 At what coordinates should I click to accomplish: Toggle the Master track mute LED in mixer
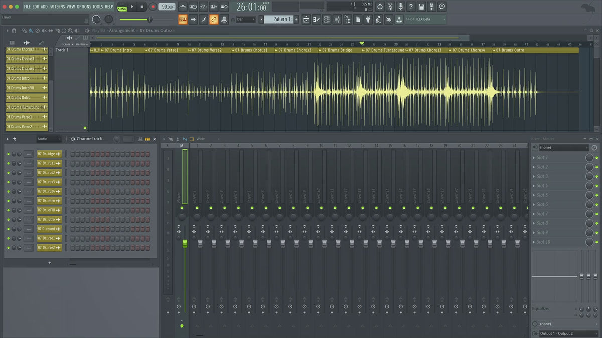point(183,208)
